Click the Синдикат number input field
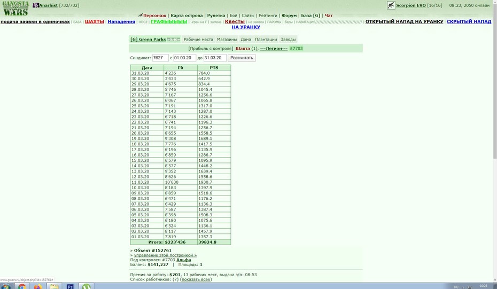497x289 pixels. 160,58
